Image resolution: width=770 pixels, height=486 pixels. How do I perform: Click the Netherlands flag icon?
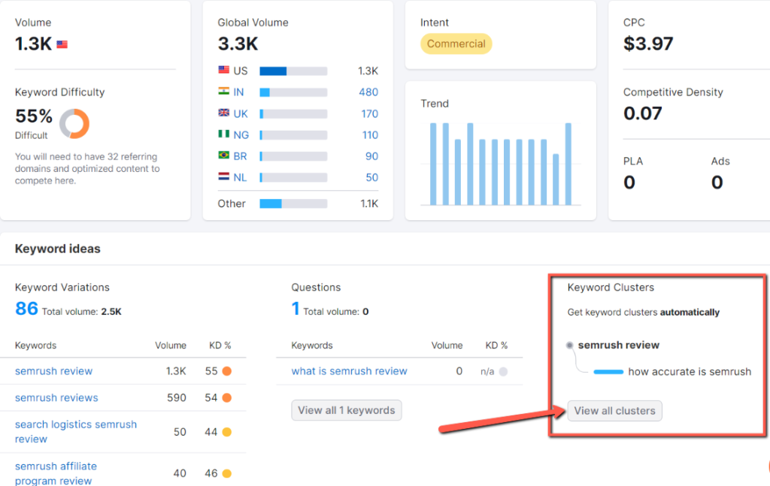223,177
